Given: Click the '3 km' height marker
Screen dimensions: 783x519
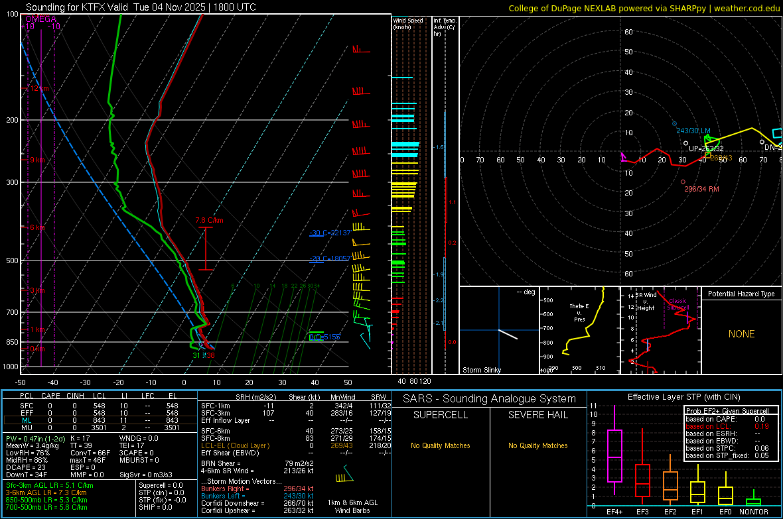Looking at the screenshot, I should pos(37,290).
